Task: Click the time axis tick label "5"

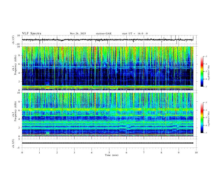Action: (x=109, y=153)
